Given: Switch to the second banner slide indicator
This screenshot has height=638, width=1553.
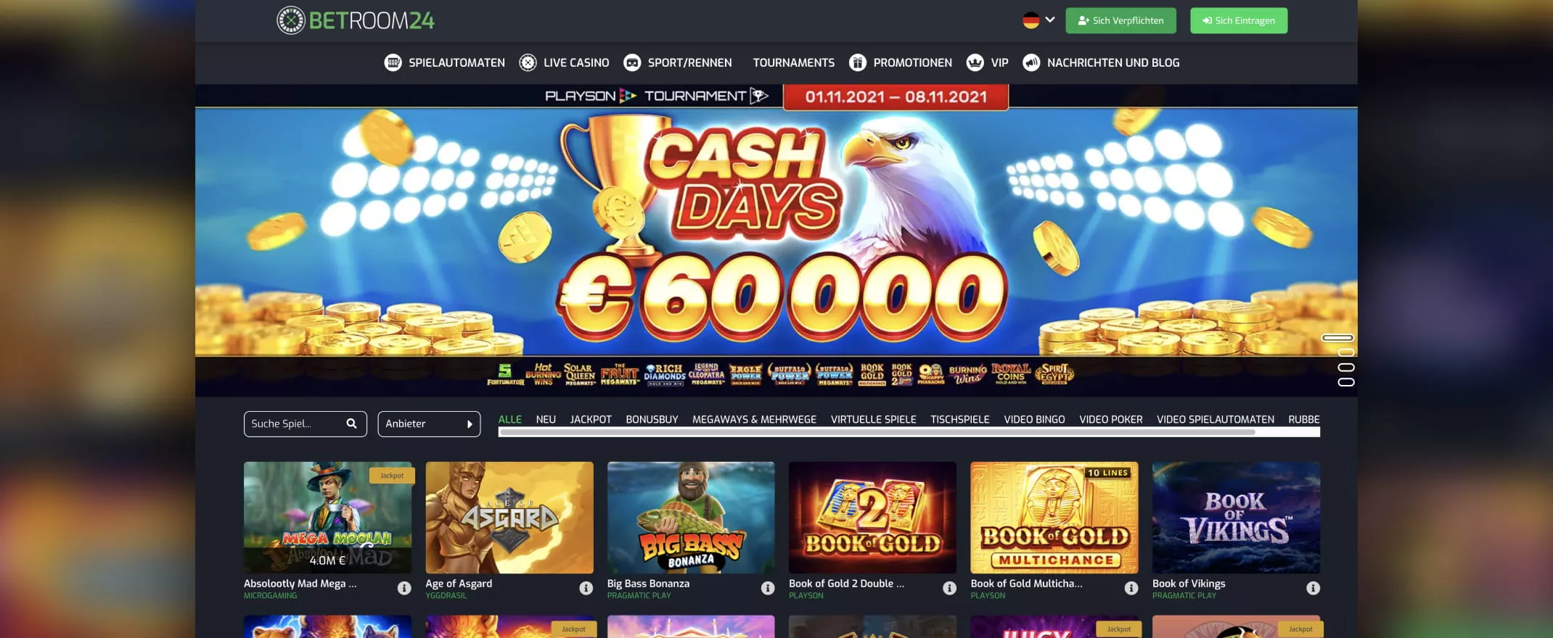Looking at the screenshot, I should 1346,352.
